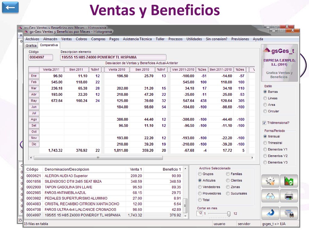Click the green chart refresh icon
309x232 pixels.
(289, 181)
